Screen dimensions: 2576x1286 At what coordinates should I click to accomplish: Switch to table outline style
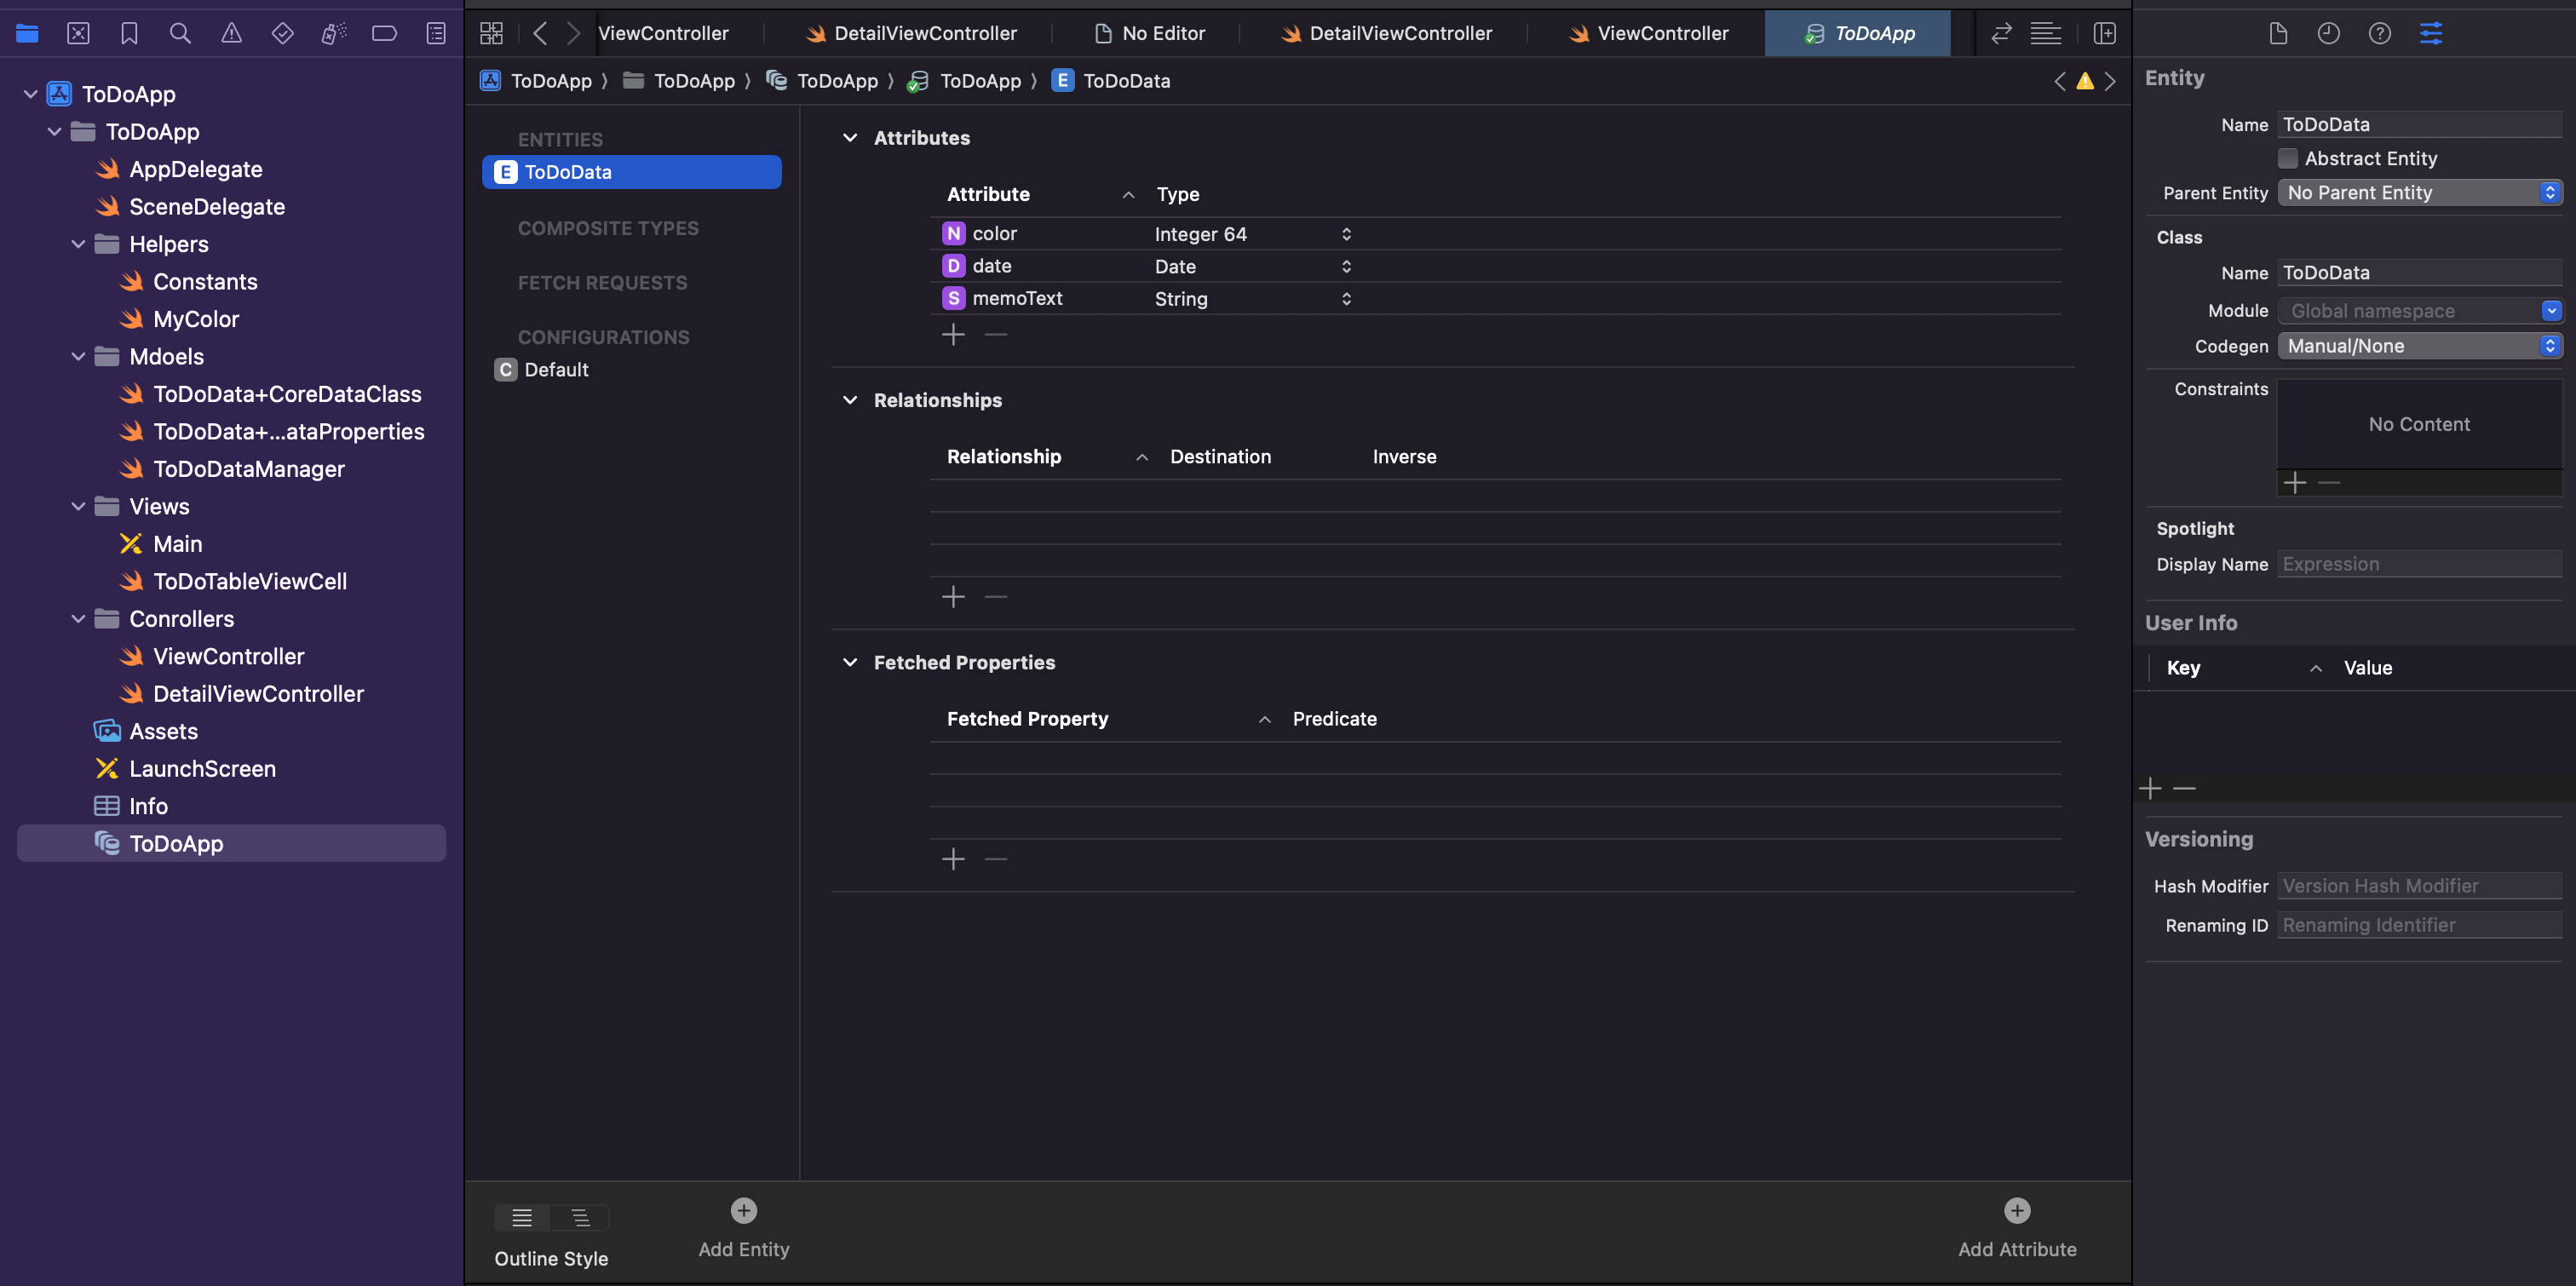(522, 1217)
